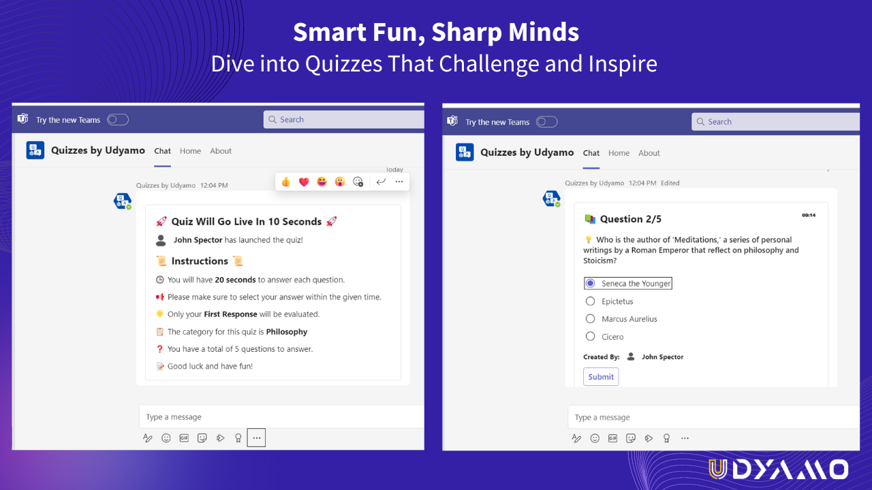Click Teams logo in left window title bar
Screen dimensions: 872x490
coord(22,119)
